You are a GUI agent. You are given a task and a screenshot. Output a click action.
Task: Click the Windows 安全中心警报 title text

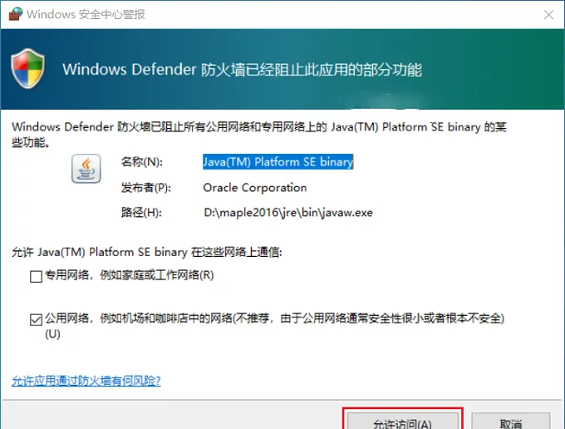(86, 14)
